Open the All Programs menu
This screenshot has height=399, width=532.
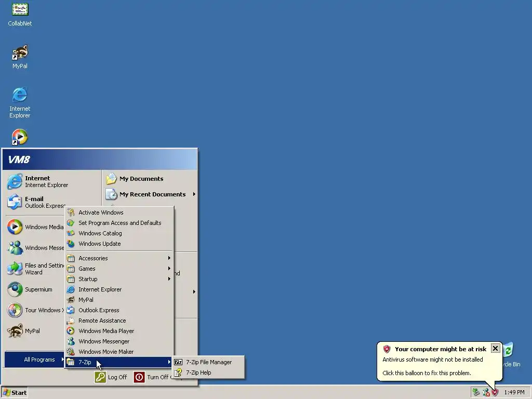click(35, 360)
